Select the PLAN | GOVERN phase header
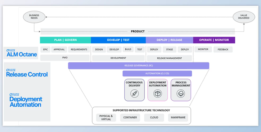Image resolution: width=261 pixels, height=132 pixels. (x=65, y=40)
